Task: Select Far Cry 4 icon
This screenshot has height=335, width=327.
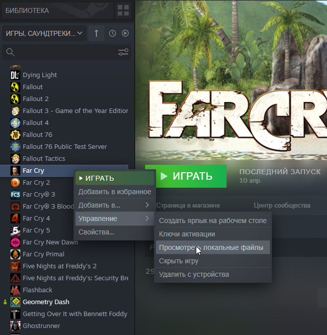Action: point(15,219)
